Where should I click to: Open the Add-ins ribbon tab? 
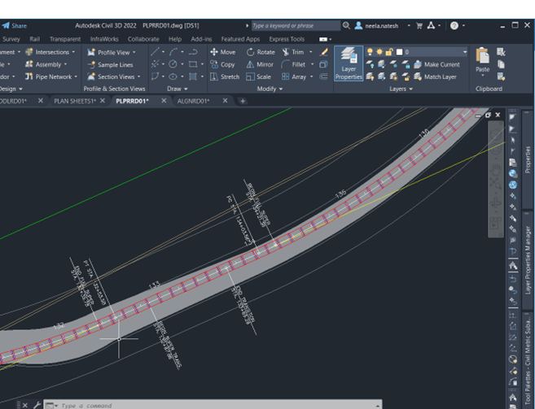pos(201,39)
